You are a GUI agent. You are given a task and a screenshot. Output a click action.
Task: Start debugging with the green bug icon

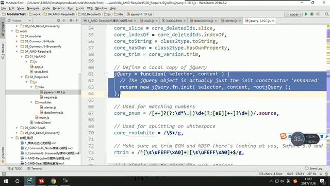point(312,14)
